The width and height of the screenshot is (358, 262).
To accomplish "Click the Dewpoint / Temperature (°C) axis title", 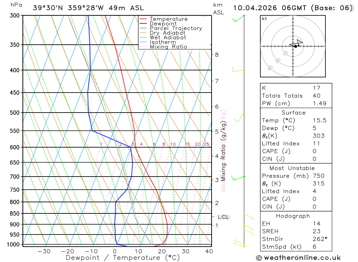I will 123,258.
